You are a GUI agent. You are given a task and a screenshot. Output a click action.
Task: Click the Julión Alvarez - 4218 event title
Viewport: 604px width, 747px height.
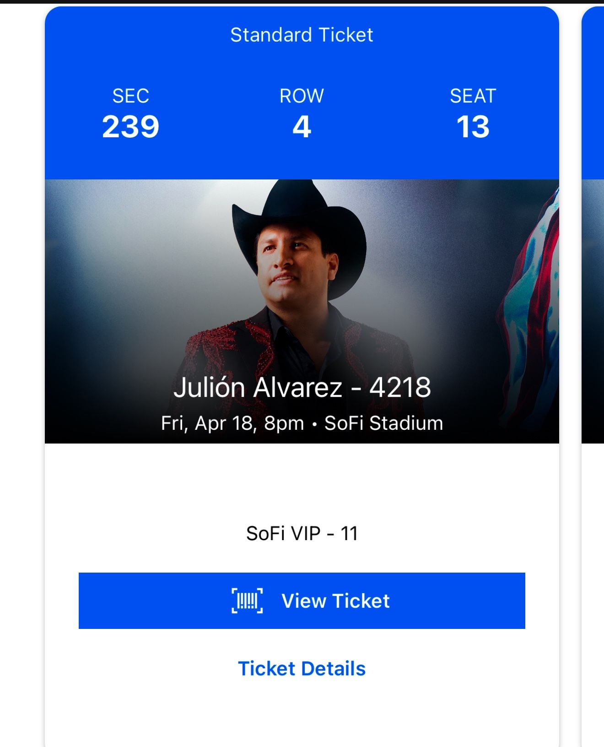click(302, 387)
